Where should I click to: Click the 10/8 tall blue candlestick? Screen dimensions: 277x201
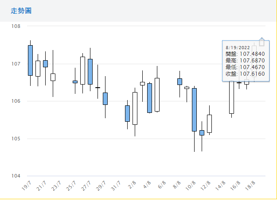(x=194, y=109)
